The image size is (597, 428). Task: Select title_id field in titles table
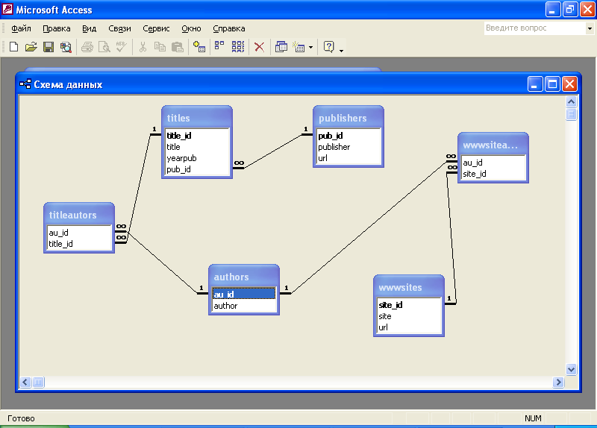(197, 136)
